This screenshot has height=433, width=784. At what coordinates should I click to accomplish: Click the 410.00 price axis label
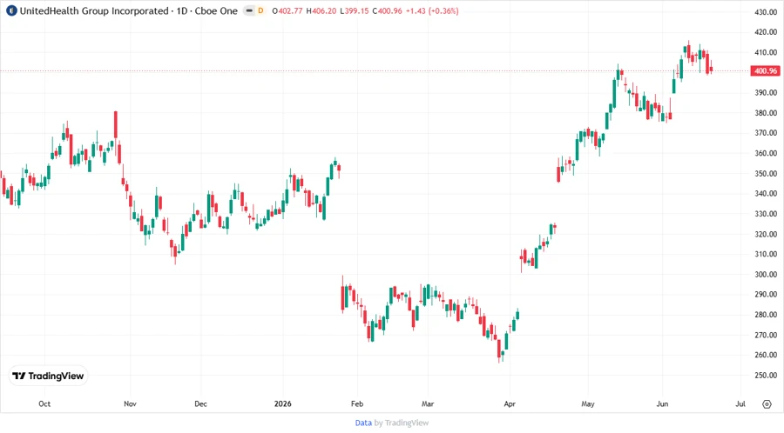pos(766,52)
